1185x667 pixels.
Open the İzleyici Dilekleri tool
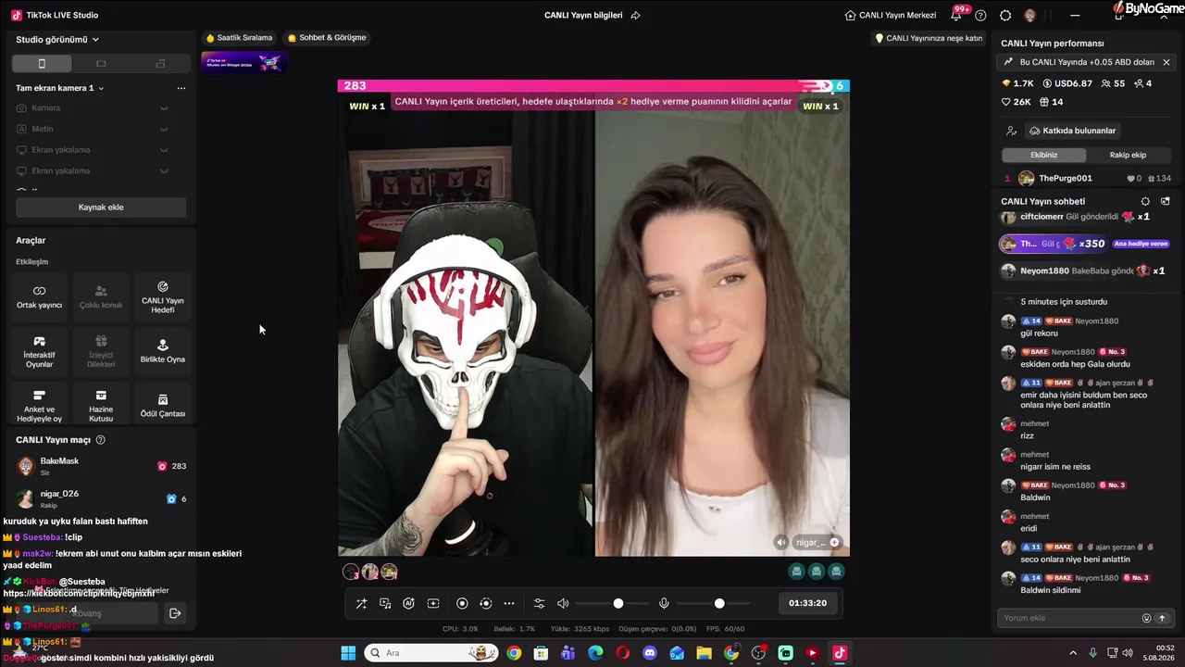tap(101, 351)
